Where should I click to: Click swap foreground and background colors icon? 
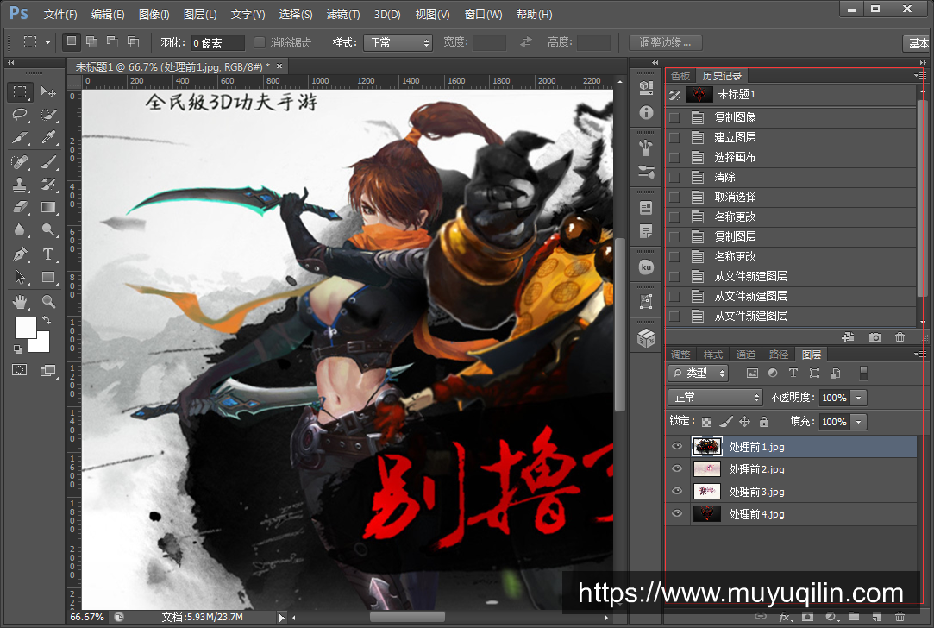tap(46, 320)
